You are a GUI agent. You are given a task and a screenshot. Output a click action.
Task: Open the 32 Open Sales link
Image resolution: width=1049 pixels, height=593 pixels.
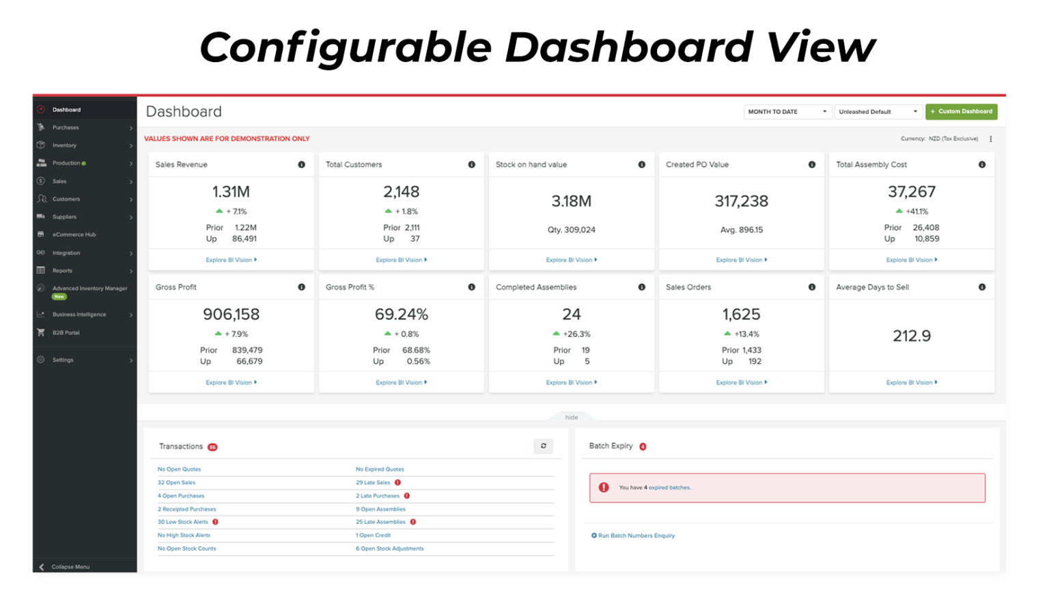176,482
